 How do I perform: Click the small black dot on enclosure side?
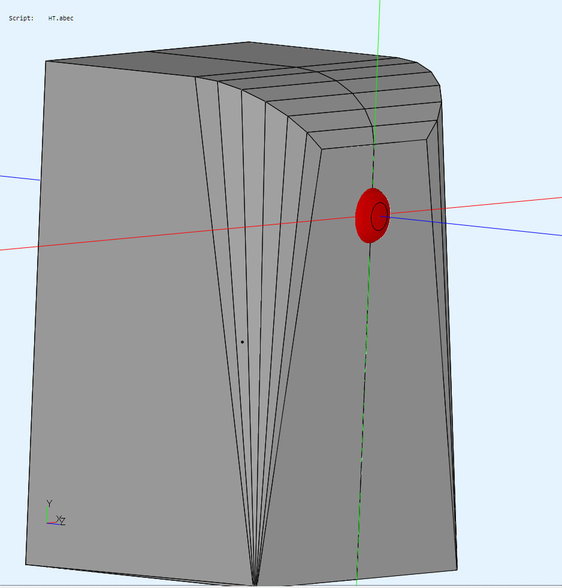tap(243, 342)
